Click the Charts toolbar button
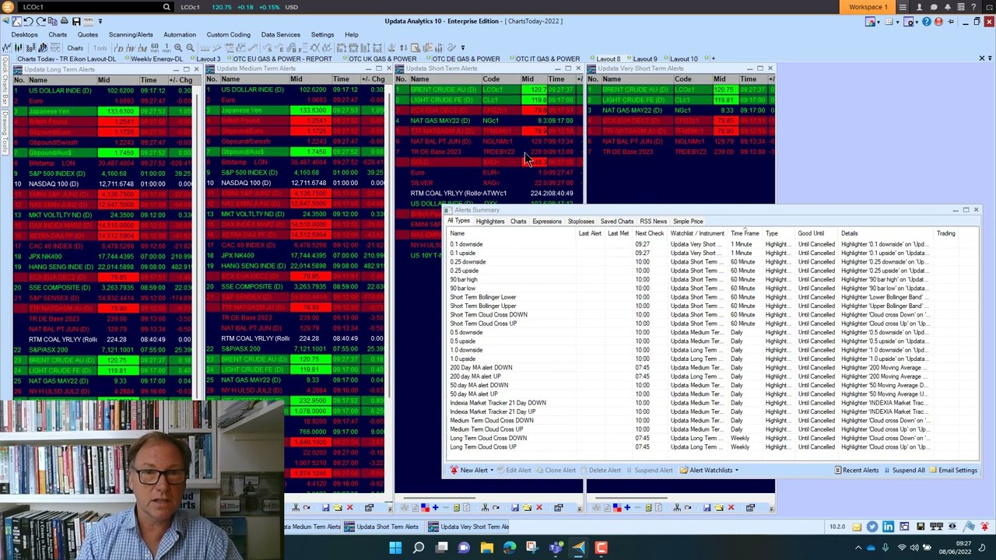 [75, 47]
